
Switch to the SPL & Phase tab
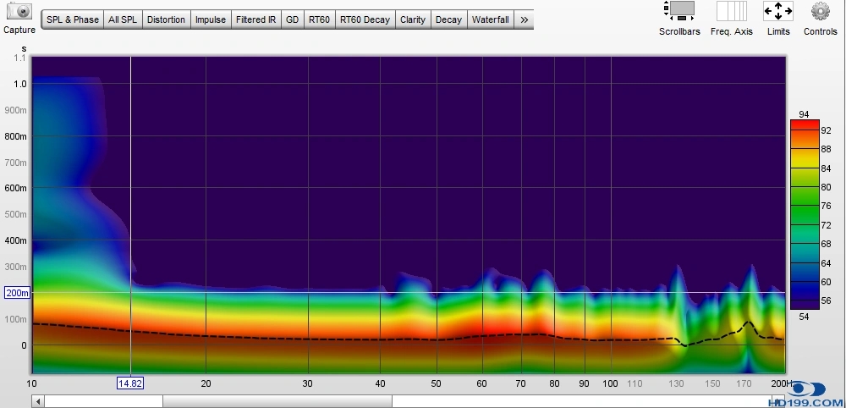tap(73, 19)
